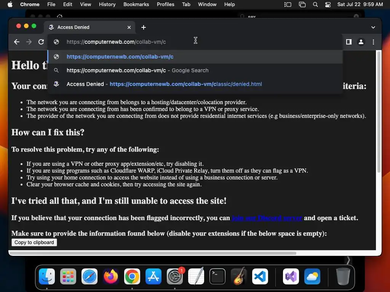This screenshot has width=390, height=292.
Task: Choose first suggestion computernewb.com/collab-vm/c
Action: pyautogui.click(x=195, y=57)
